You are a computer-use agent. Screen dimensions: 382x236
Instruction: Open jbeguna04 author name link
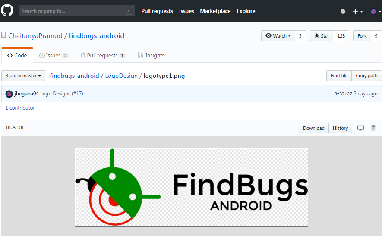click(27, 94)
